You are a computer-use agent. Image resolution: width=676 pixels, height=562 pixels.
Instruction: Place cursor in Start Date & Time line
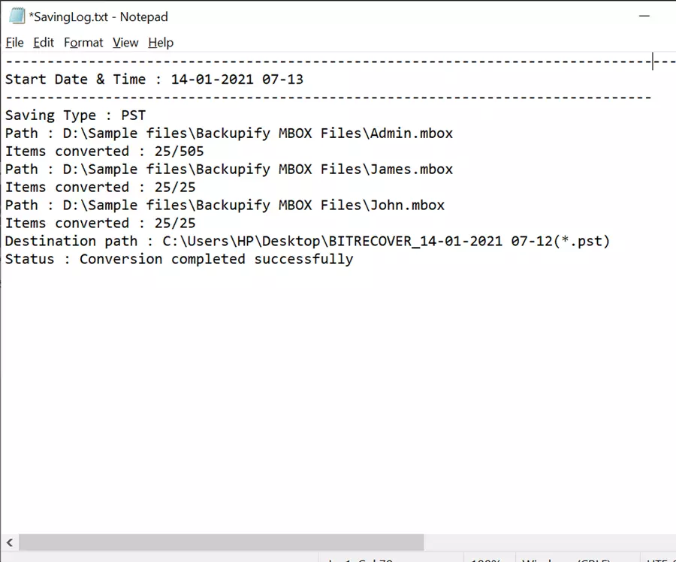[154, 80]
